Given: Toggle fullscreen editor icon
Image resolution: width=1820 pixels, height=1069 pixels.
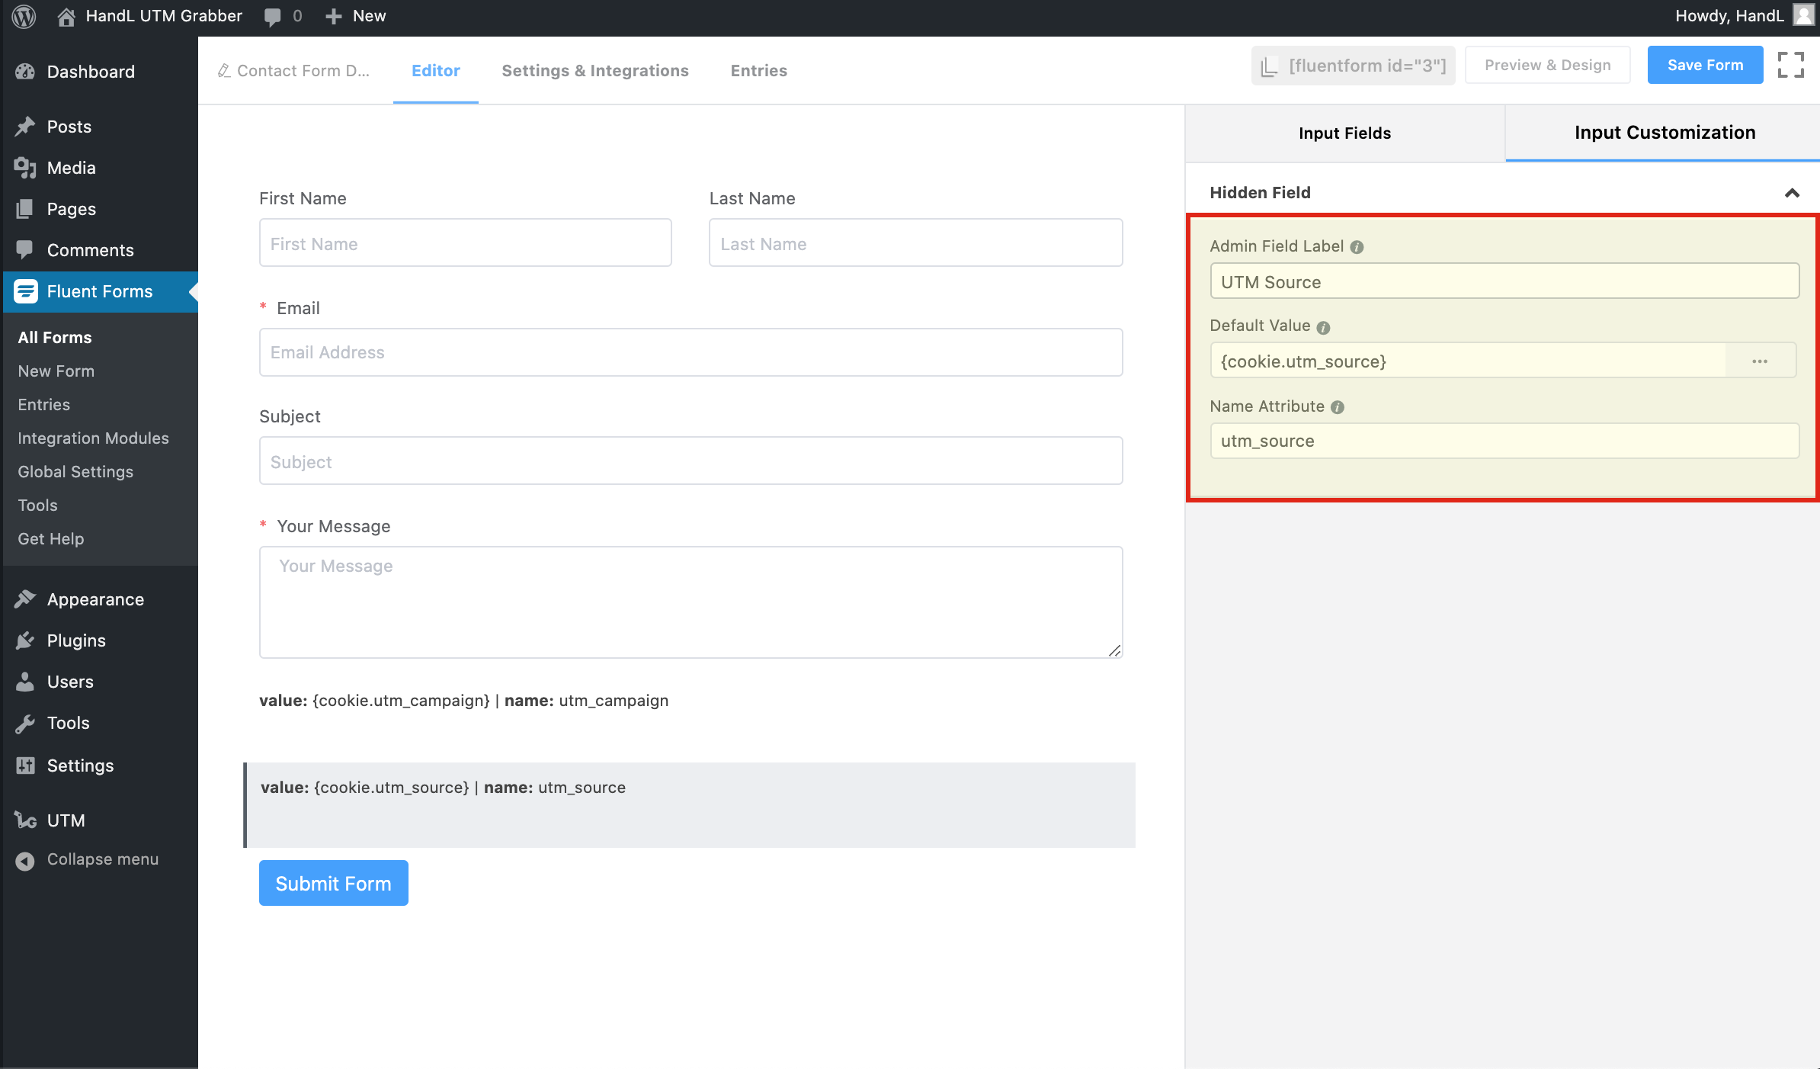Looking at the screenshot, I should coord(1790,65).
